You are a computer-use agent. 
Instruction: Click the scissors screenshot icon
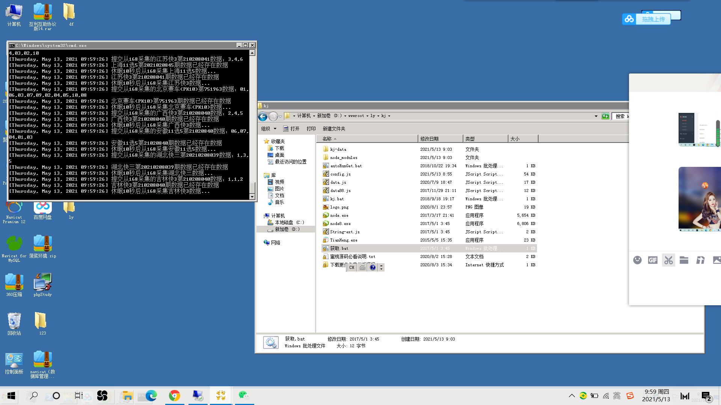click(668, 260)
